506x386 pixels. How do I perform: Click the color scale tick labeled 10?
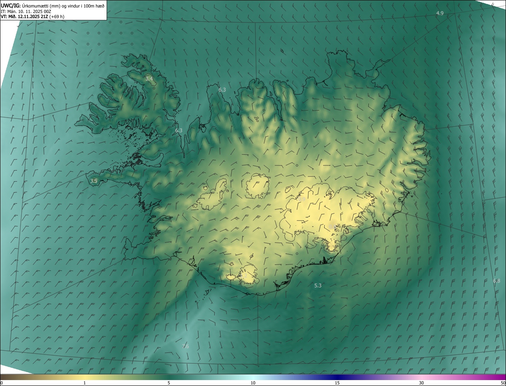pyautogui.click(x=253, y=383)
